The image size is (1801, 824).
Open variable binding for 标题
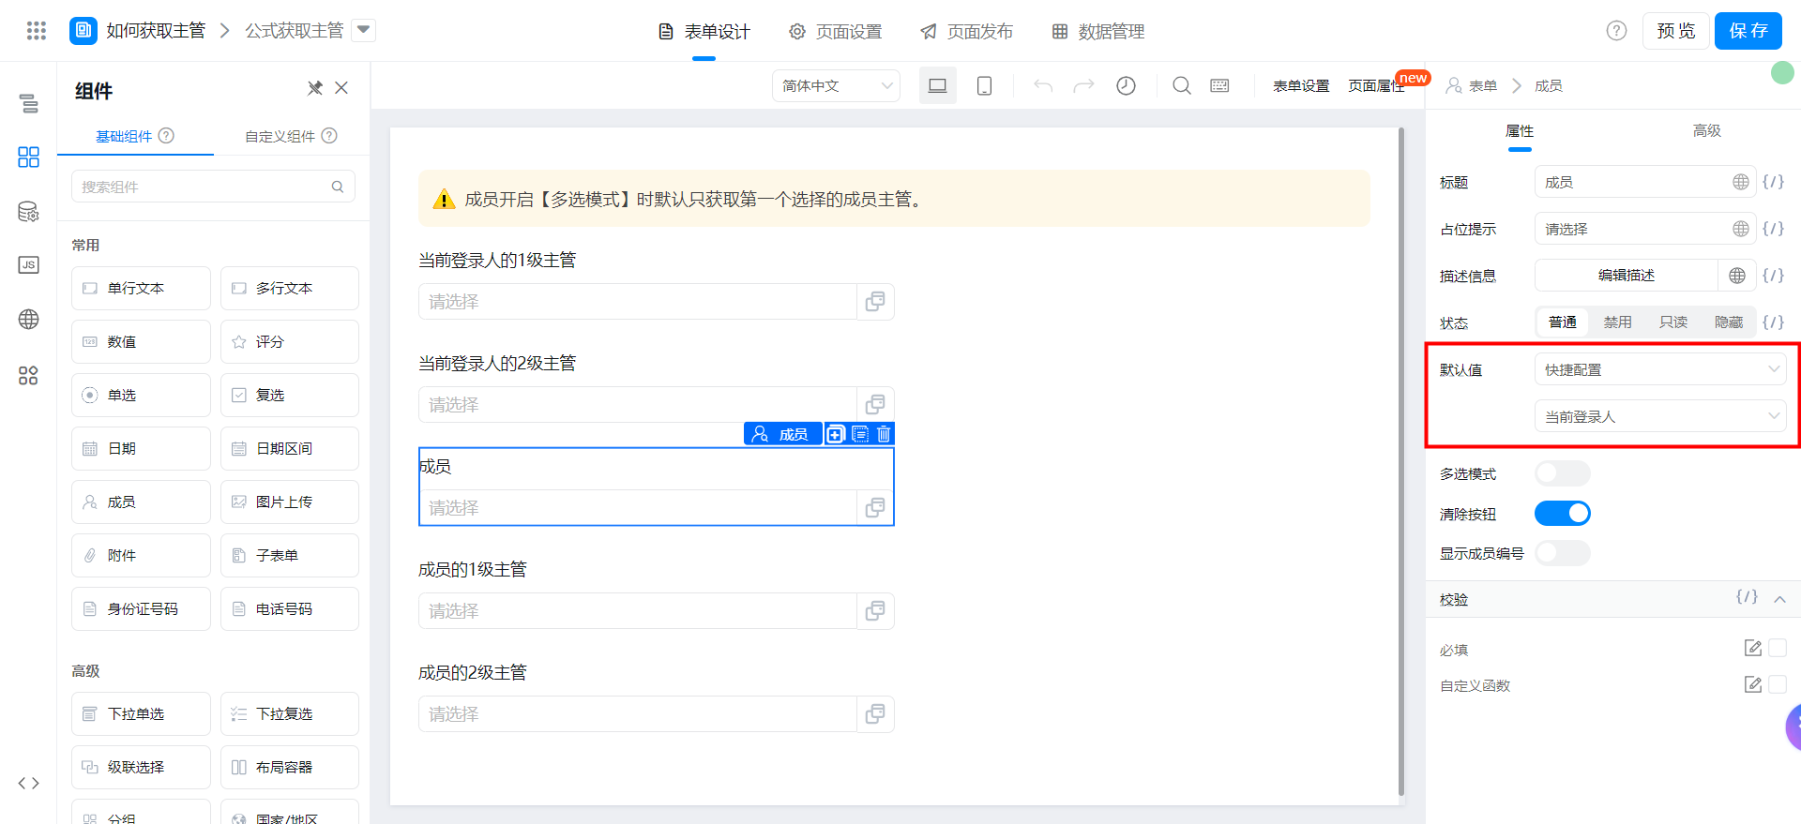[1773, 182]
